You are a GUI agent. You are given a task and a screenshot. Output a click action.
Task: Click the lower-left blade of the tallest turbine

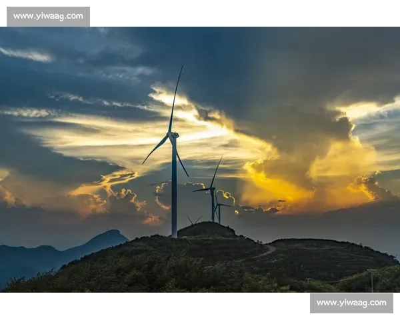155,150
